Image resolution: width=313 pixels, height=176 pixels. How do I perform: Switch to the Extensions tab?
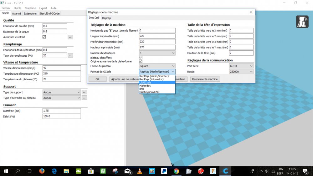point(30,13)
